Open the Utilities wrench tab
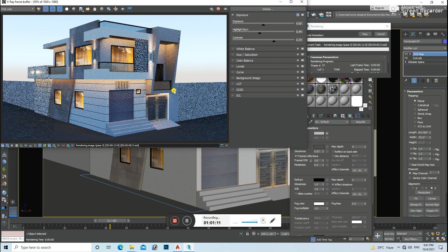Viewport: 448px width, 252px height. [x=443, y=34]
